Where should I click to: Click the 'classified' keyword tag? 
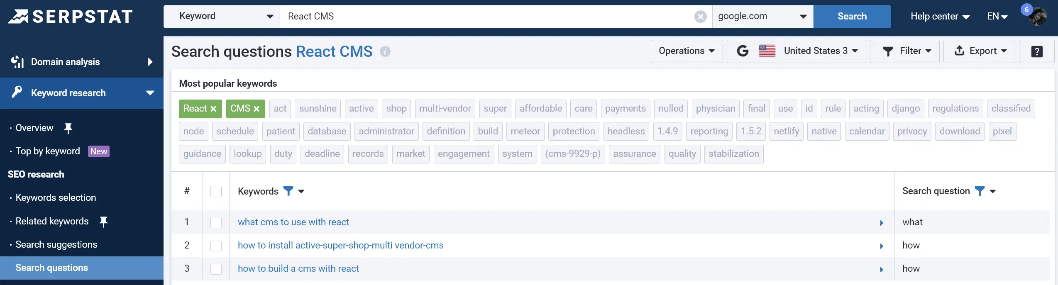click(x=1011, y=109)
